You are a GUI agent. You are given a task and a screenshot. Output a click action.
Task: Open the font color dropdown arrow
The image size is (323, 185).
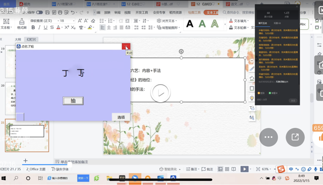click(62, 28)
